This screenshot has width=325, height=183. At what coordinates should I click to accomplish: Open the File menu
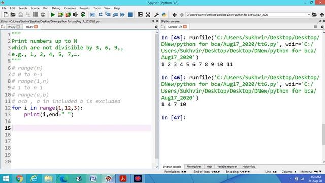pos(4,8)
